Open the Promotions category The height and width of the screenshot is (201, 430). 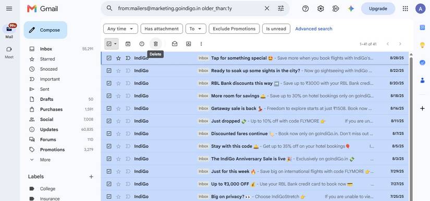(x=52, y=150)
